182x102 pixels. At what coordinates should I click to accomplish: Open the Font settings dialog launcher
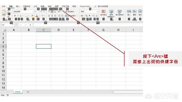(x=45, y=20)
